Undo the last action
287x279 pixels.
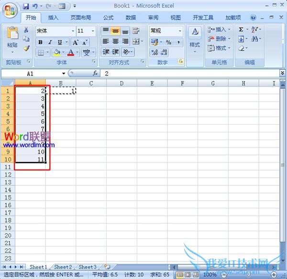[x=35, y=6]
